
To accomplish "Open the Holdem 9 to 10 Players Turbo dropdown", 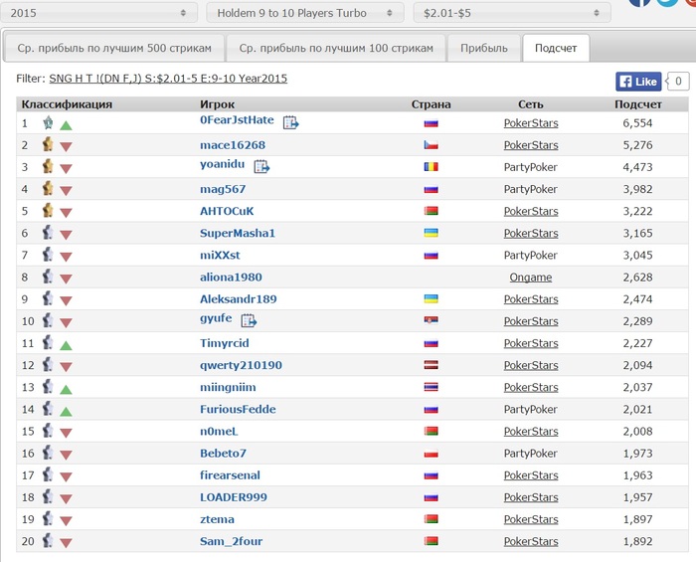I will [305, 13].
